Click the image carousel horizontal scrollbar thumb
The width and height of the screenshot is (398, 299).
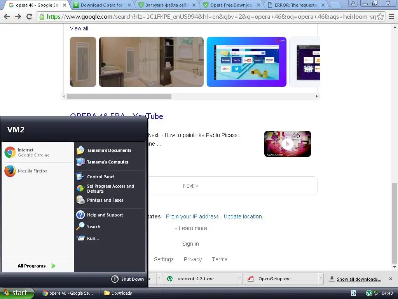pos(119,97)
